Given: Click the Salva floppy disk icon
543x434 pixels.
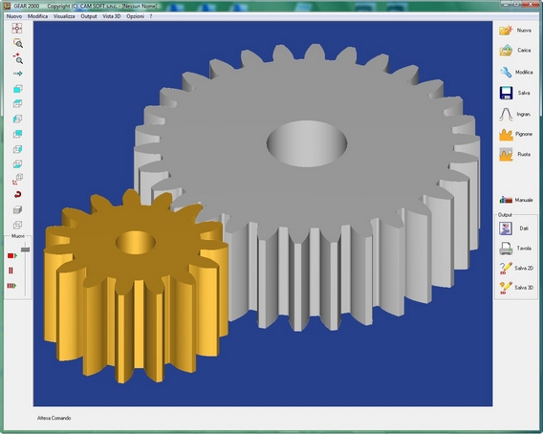Looking at the screenshot, I should click(506, 93).
